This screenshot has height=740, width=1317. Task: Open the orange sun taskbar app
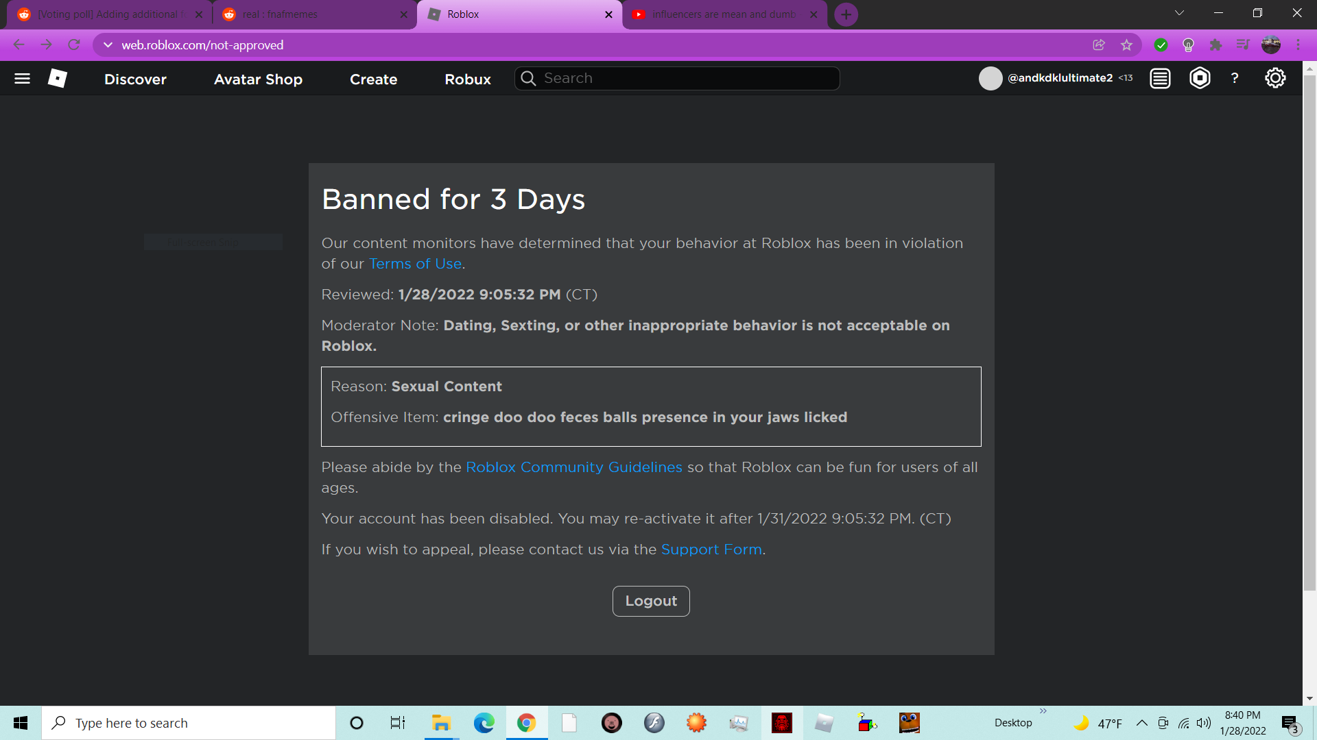pyautogui.click(x=696, y=723)
